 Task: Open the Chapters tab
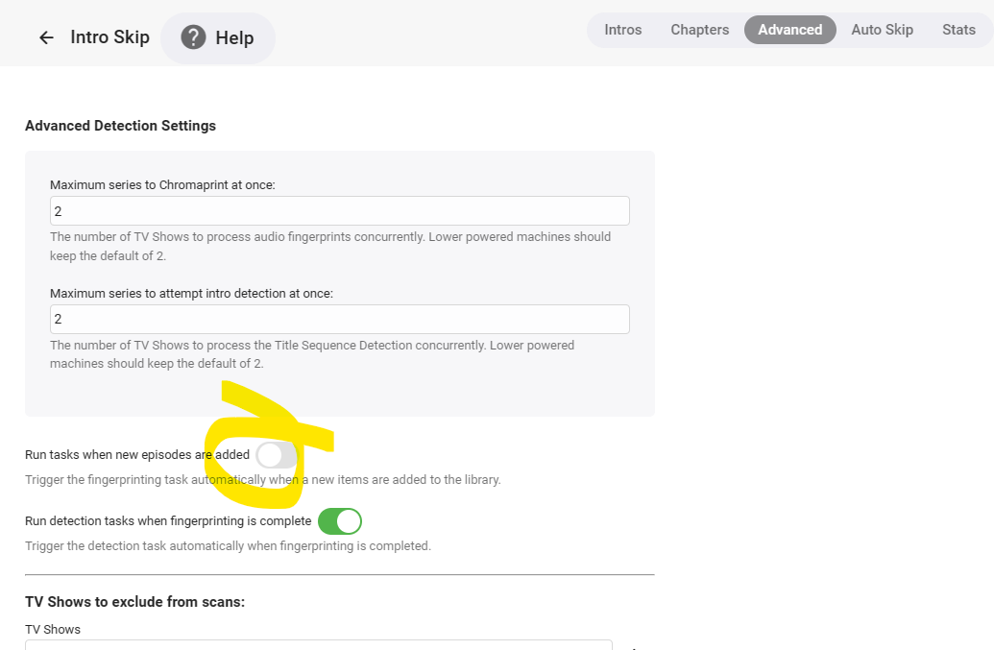pyautogui.click(x=699, y=30)
